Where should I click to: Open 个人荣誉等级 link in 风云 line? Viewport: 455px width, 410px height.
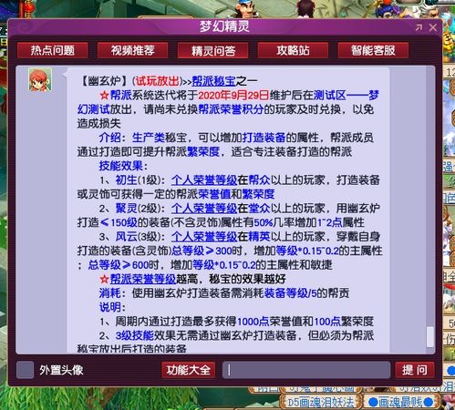coord(204,237)
